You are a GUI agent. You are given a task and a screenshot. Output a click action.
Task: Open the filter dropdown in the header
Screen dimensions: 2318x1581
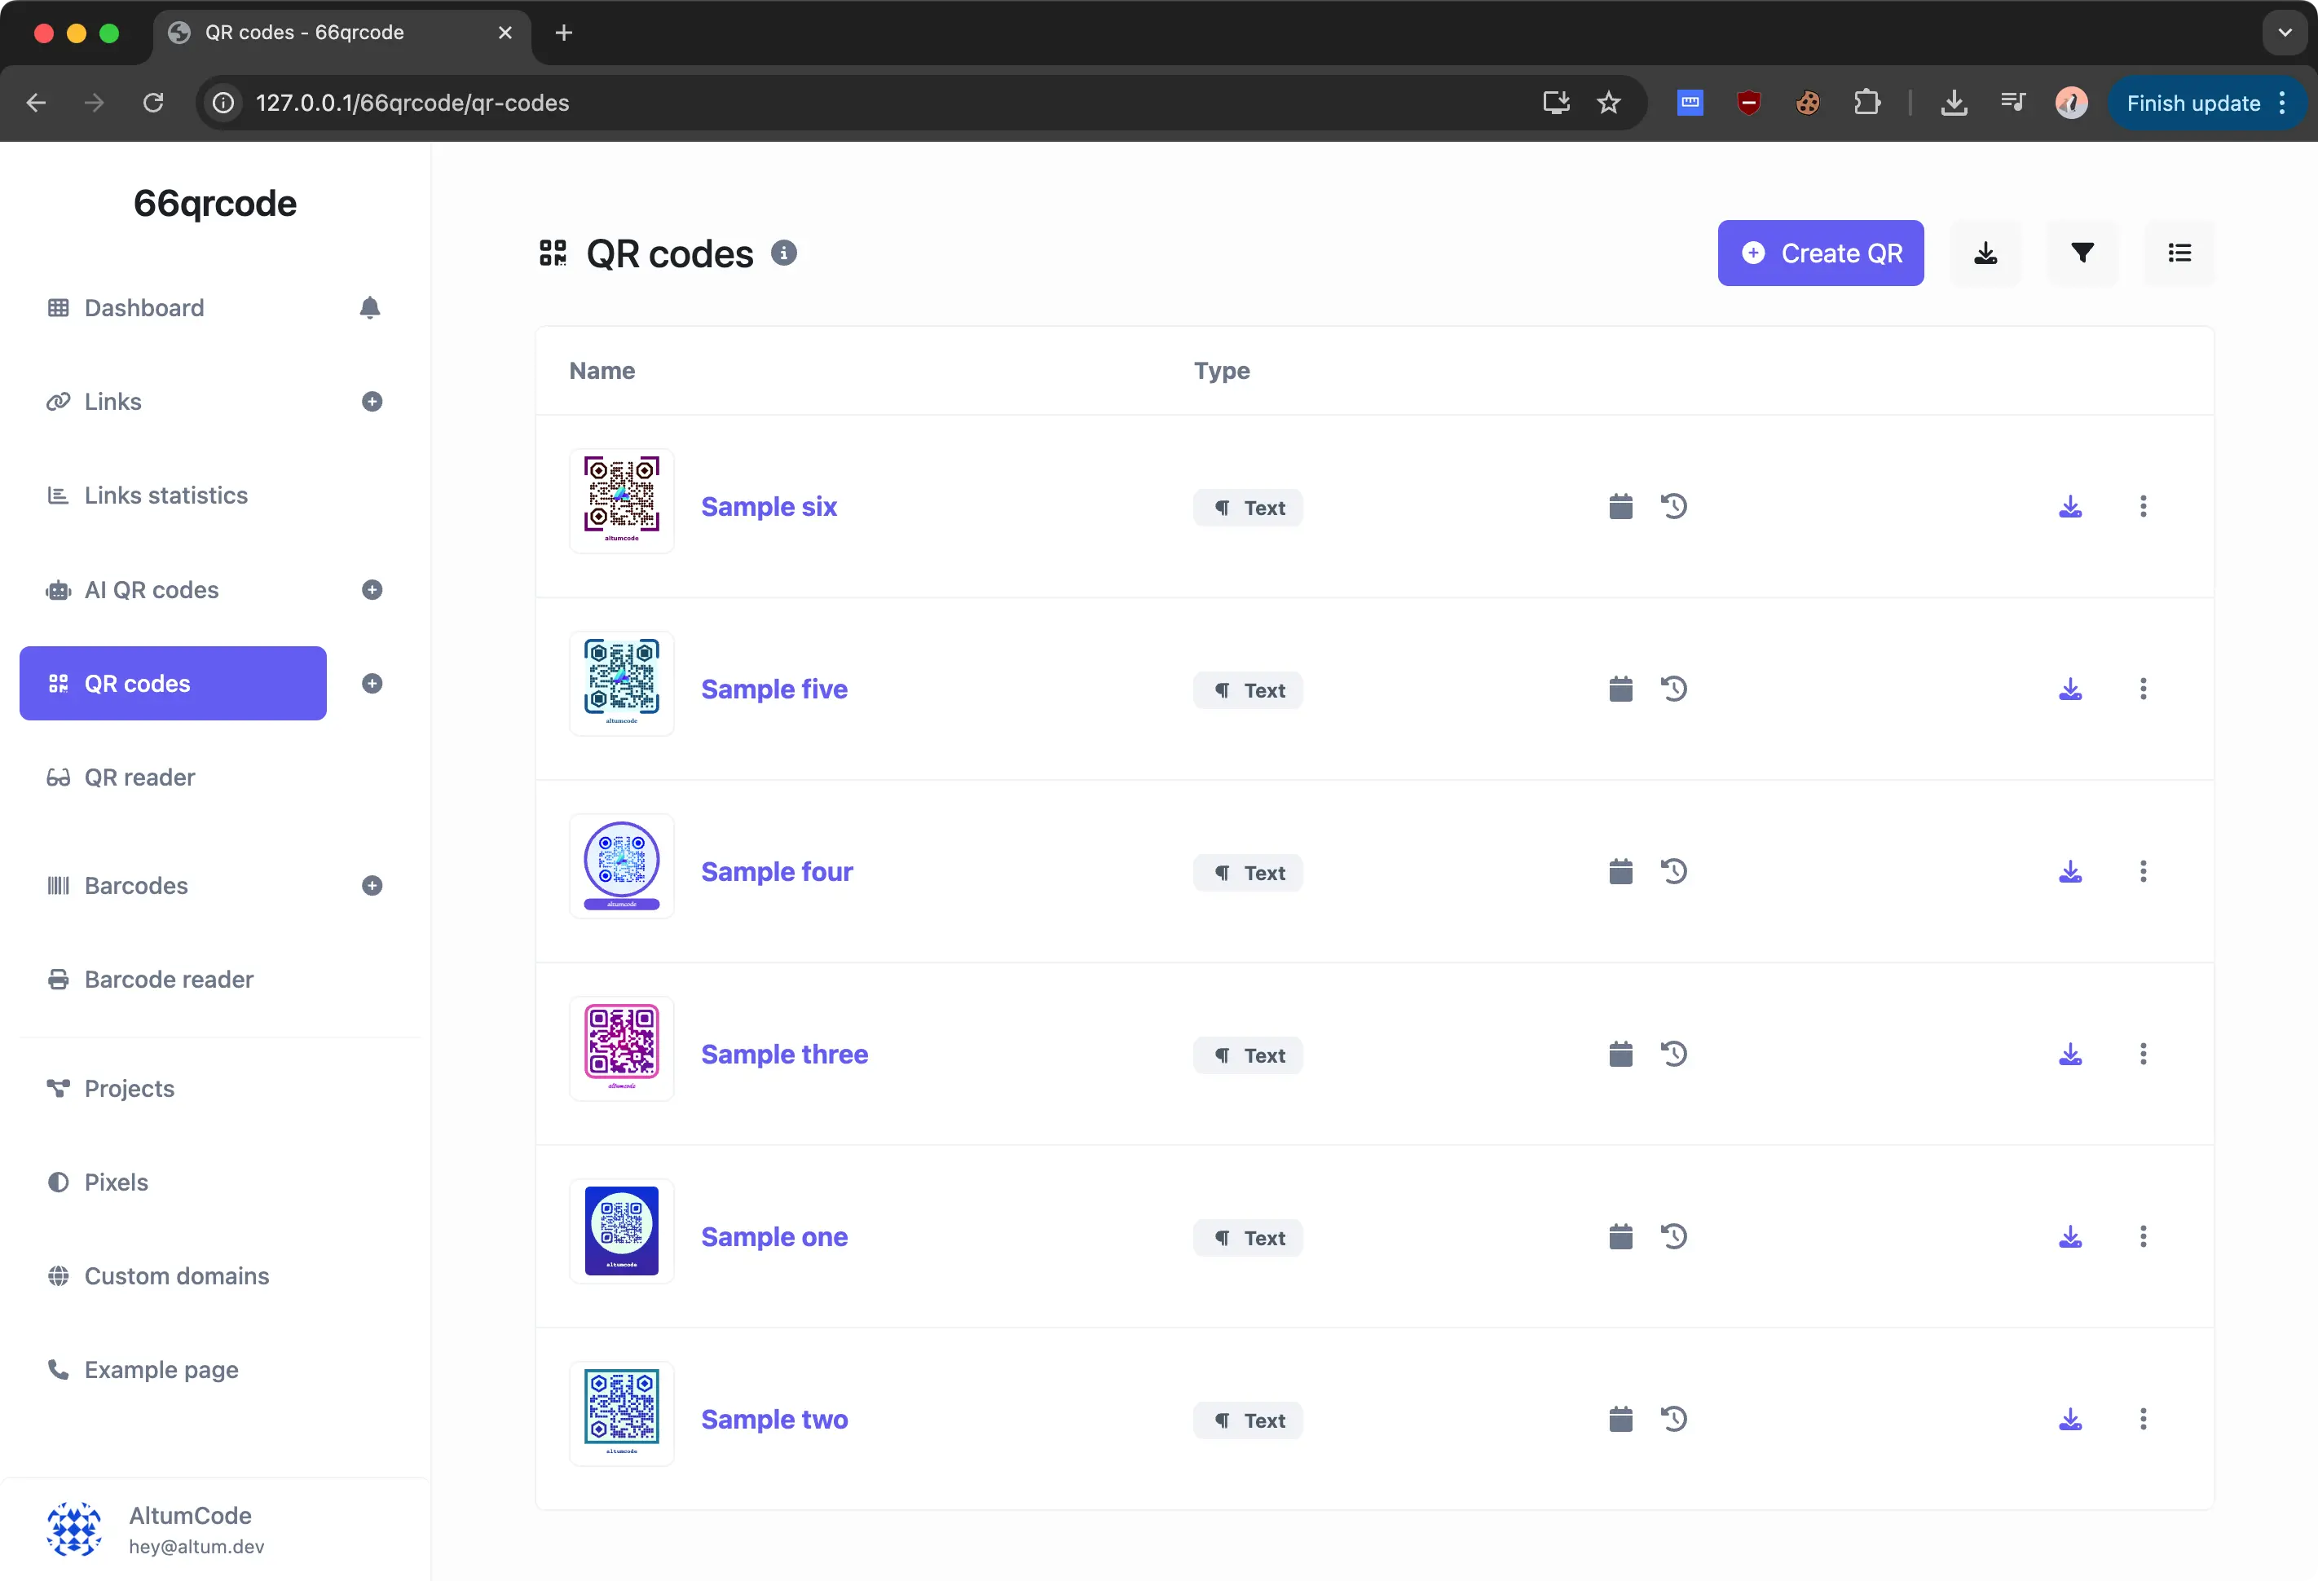2082,253
